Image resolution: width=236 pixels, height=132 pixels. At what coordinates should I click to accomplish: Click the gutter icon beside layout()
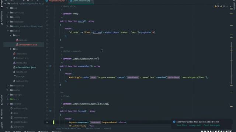coord(51,111)
